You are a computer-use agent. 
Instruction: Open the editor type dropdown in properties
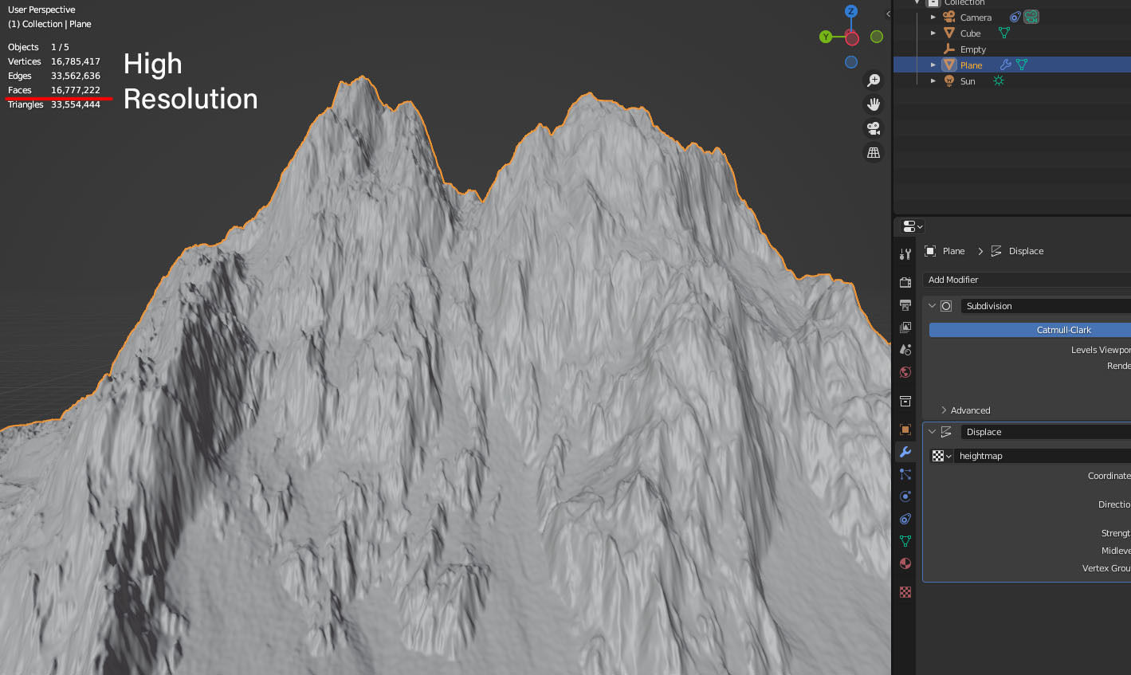(913, 226)
